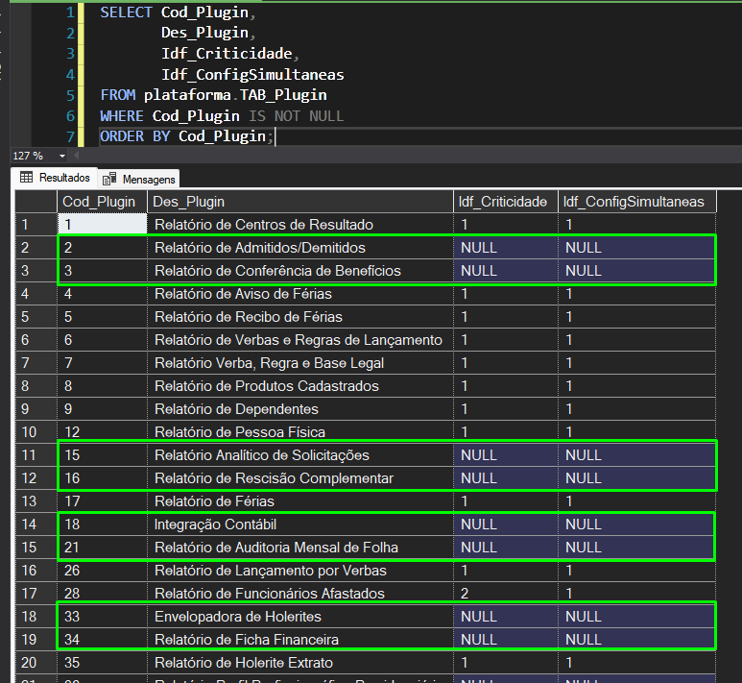742x683 pixels.
Task: Click Des_Plugin on editor line 2
Action: (204, 33)
